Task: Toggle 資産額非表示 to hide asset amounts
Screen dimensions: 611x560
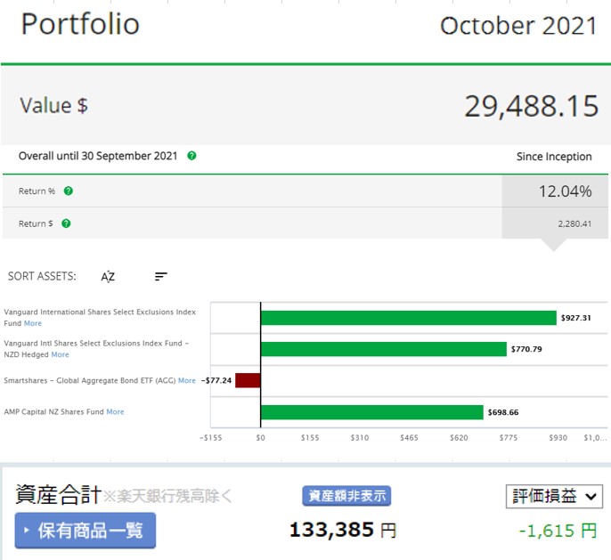Action: 346,496
